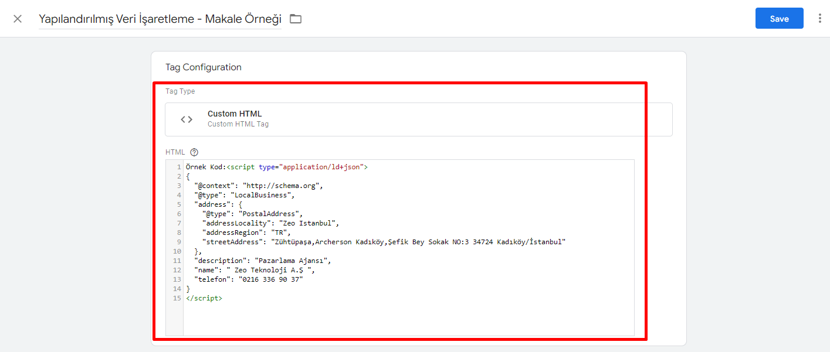Click the telefon "0216 336 90 37" line
Viewport: 830px width, 352px height.
[x=248, y=279]
